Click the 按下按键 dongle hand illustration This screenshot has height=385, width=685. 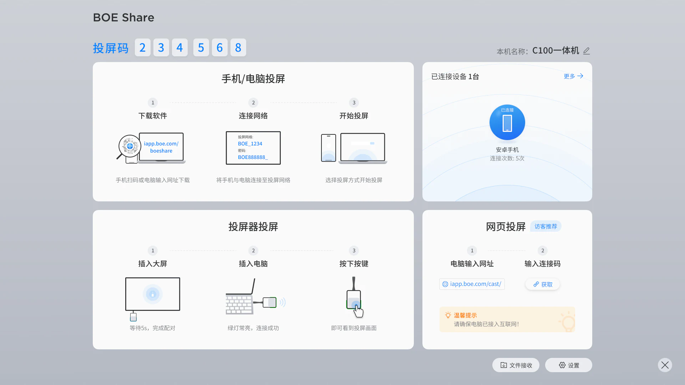click(x=354, y=297)
